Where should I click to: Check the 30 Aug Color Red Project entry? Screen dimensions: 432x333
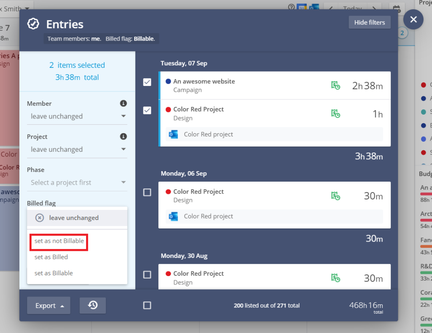[147, 275]
